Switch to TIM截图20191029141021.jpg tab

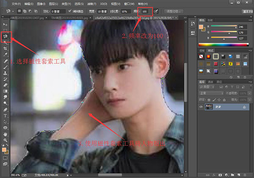(x=69, y=18)
